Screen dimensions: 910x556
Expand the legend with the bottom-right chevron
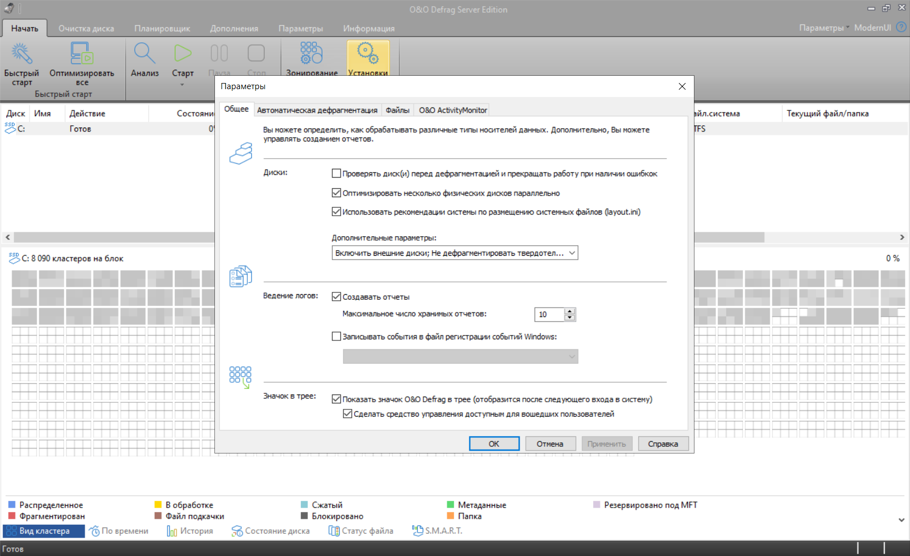point(902,520)
